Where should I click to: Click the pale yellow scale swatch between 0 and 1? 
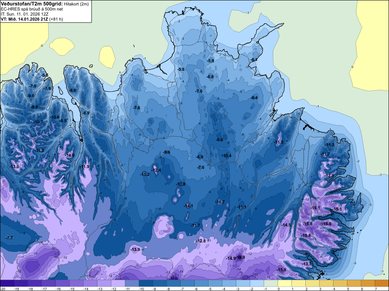pyautogui.click(x=285, y=283)
